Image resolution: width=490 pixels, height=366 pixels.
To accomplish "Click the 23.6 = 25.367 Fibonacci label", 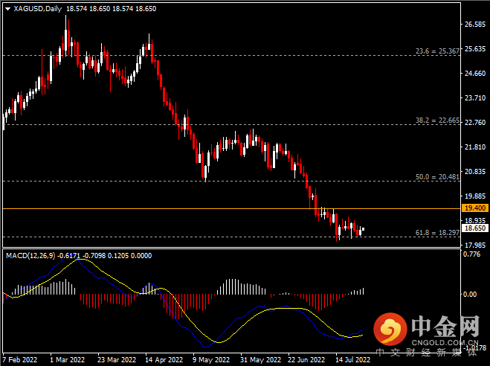I will pyautogui.click(x=437, y=51).
